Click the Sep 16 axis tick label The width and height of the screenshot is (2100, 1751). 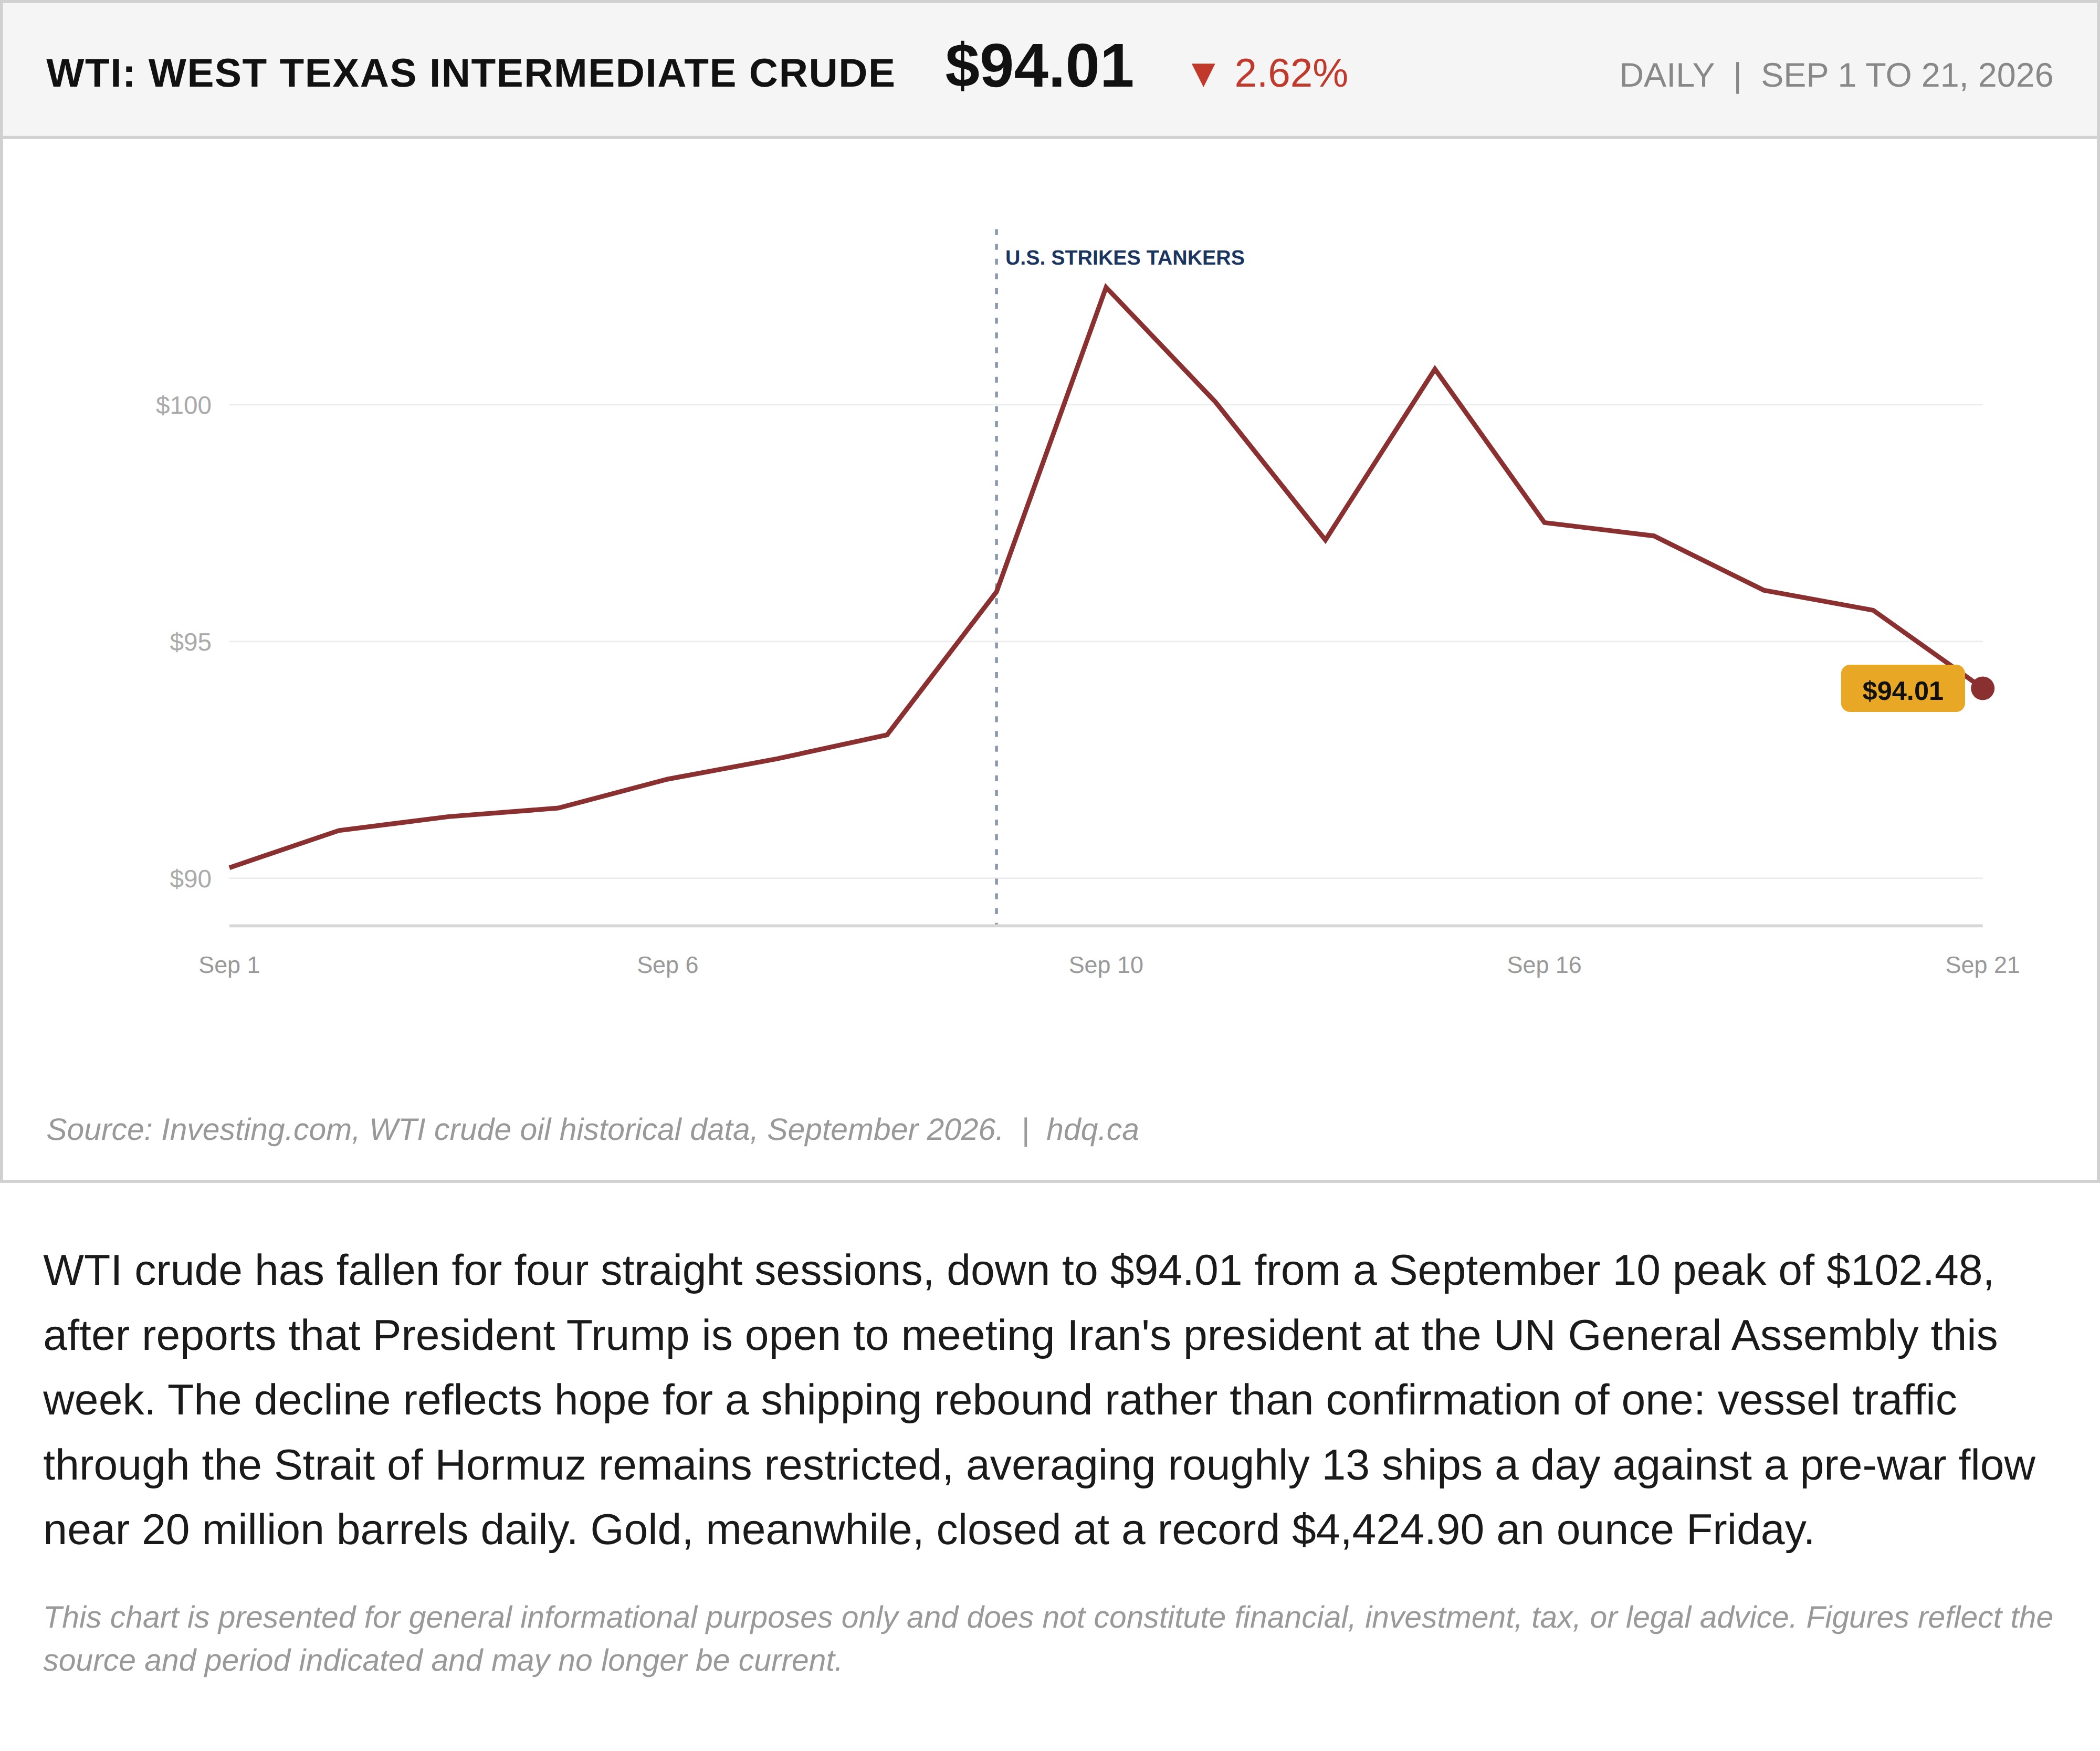click(1544, 965)
